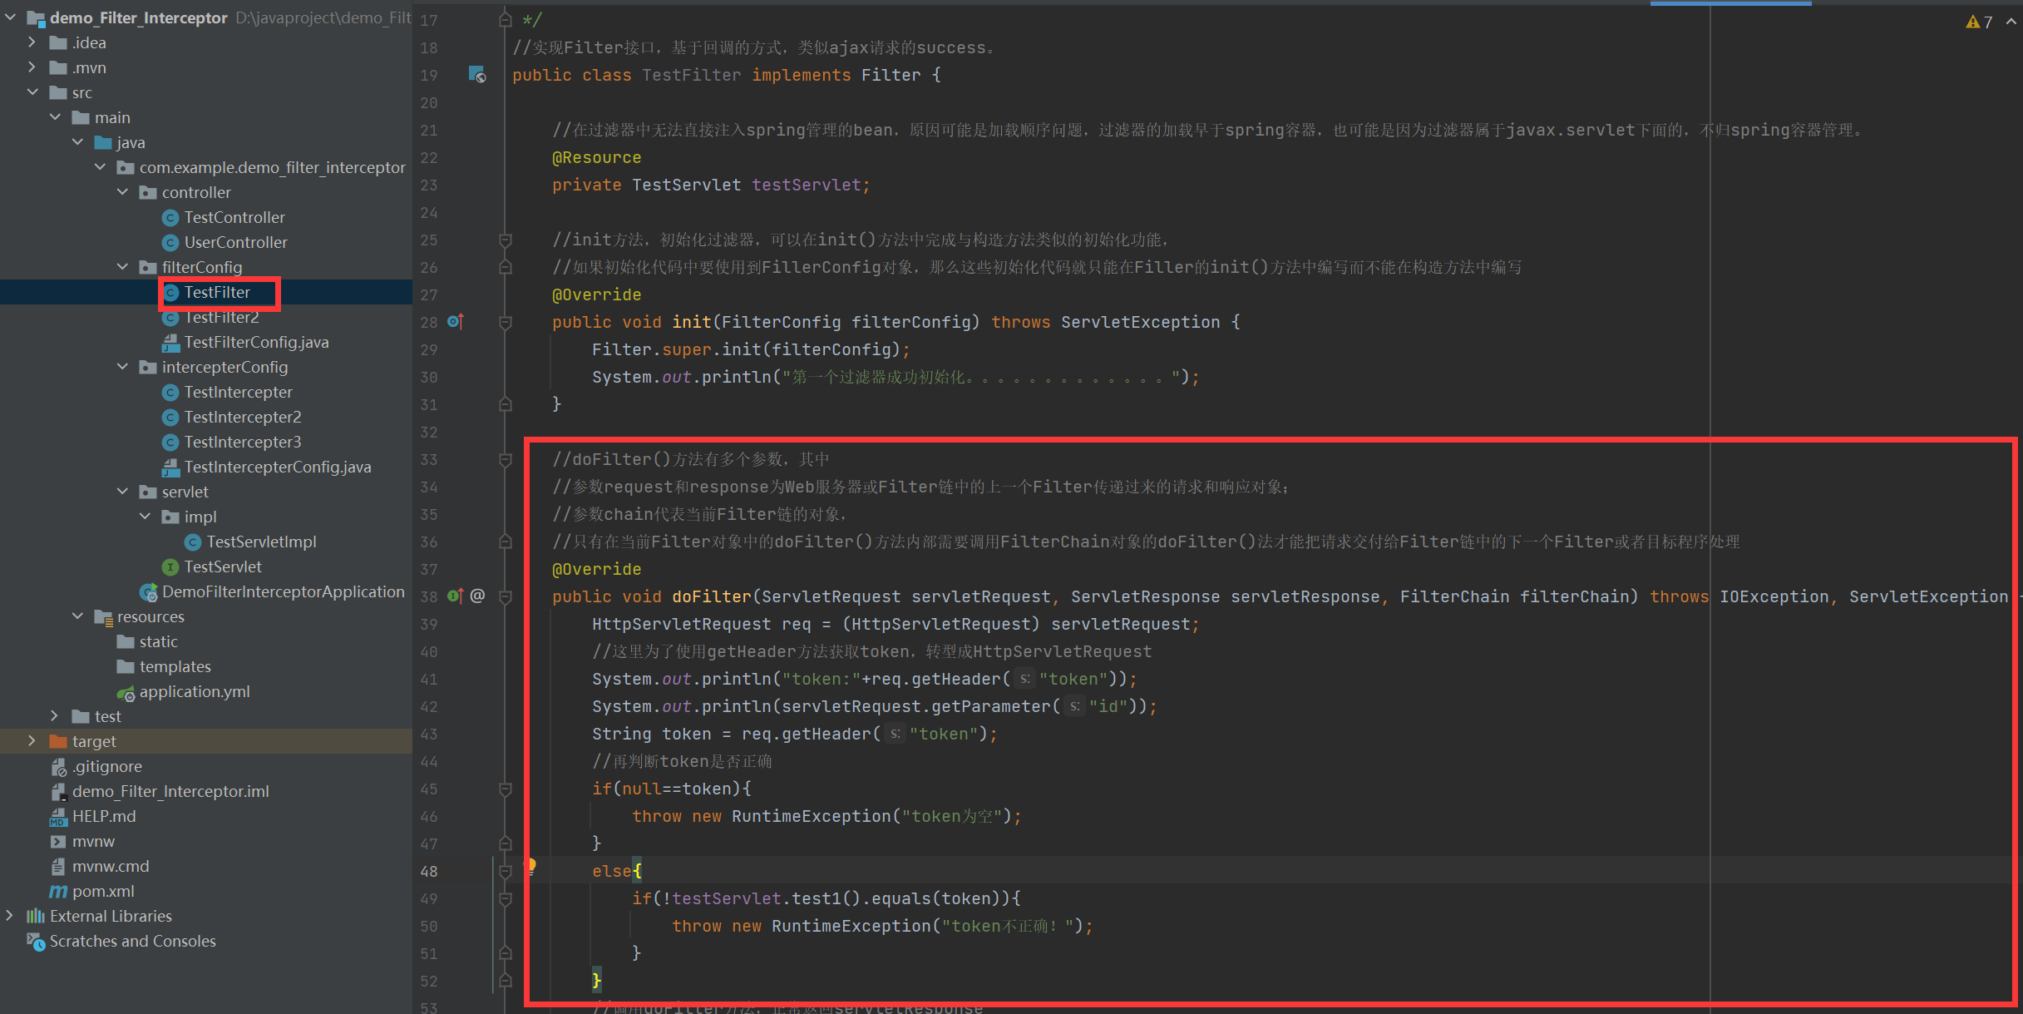Click line number 48 in gutter
The height and width of the screenshot is (1014, 2023).
pos(428,871)
